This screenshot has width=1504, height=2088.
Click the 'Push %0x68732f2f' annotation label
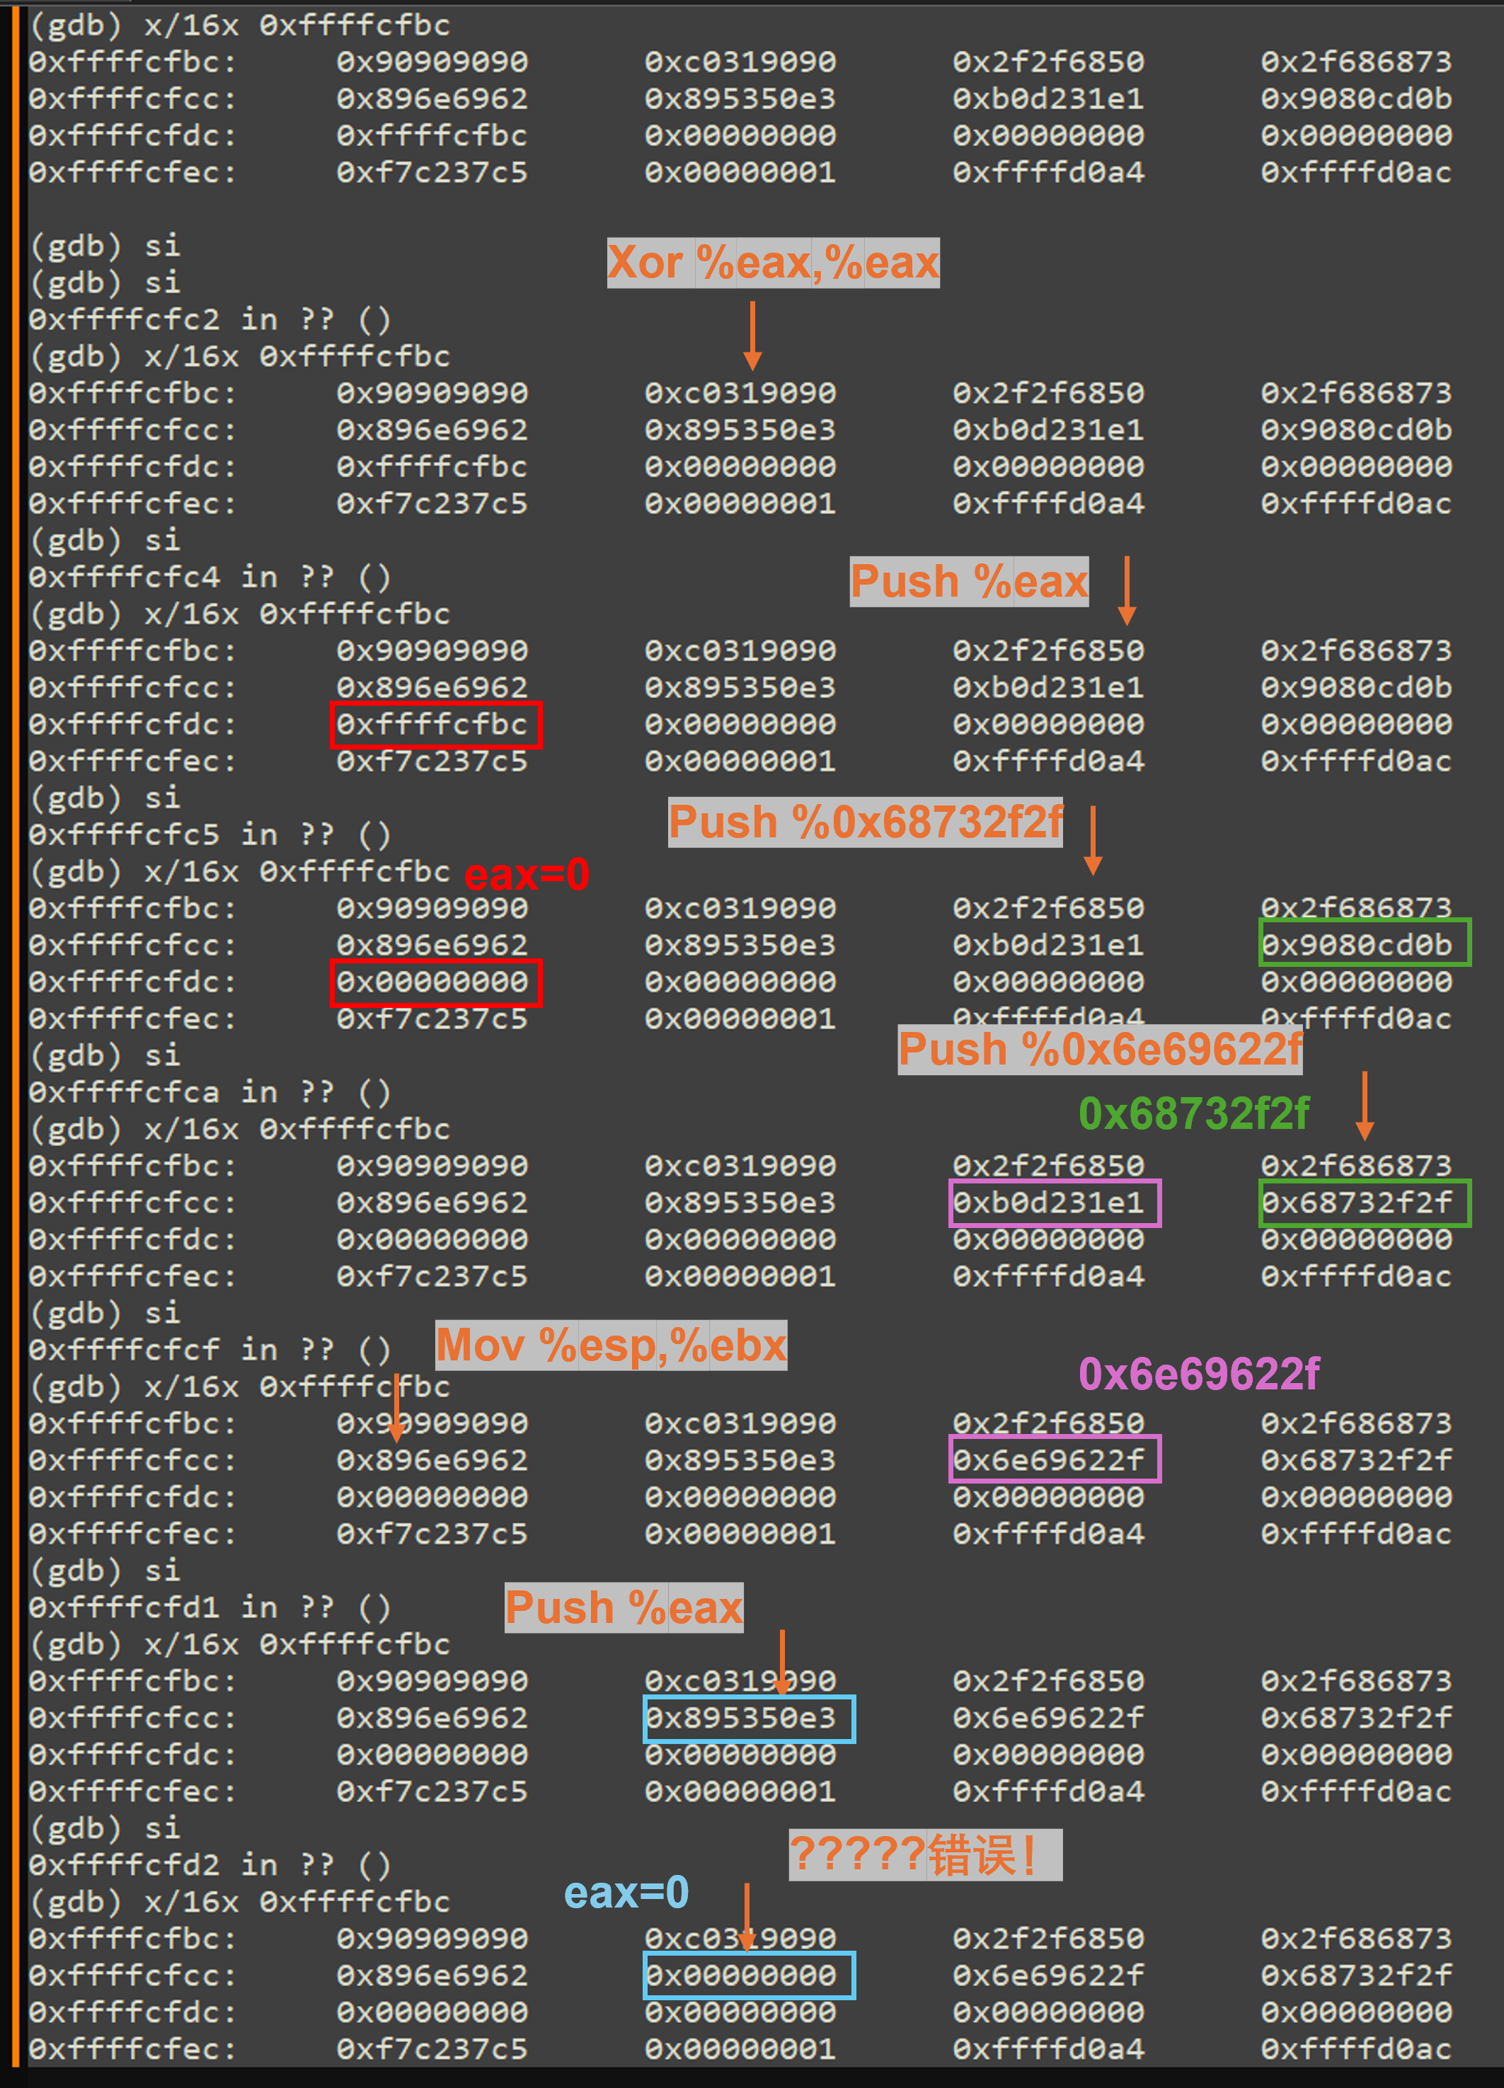point(864,822)
